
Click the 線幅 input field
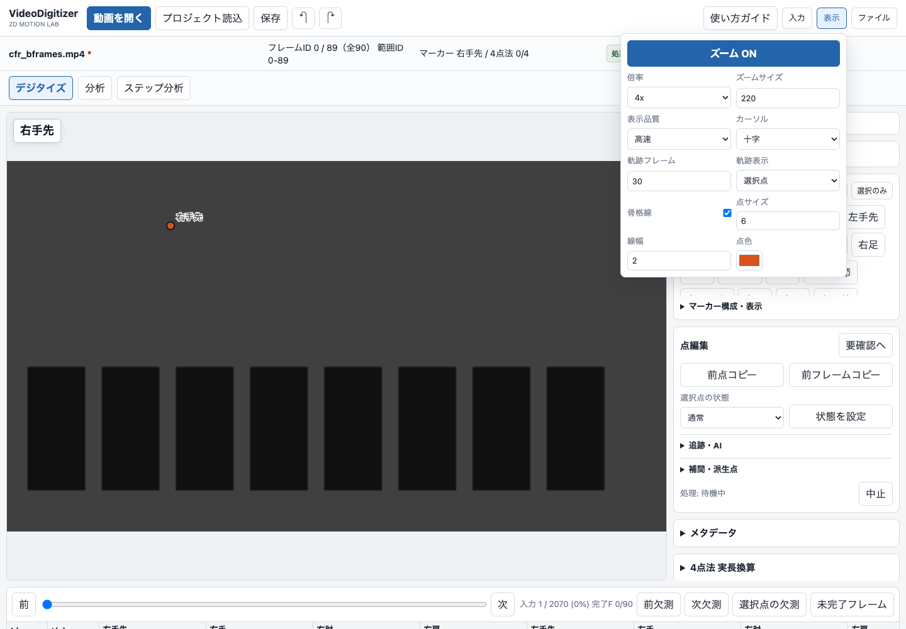(x=679, y=260)
